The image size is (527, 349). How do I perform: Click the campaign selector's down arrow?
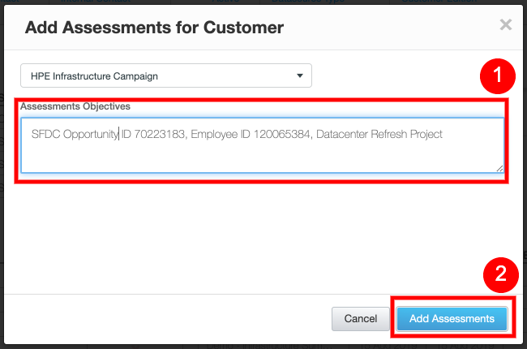[300, 76]
